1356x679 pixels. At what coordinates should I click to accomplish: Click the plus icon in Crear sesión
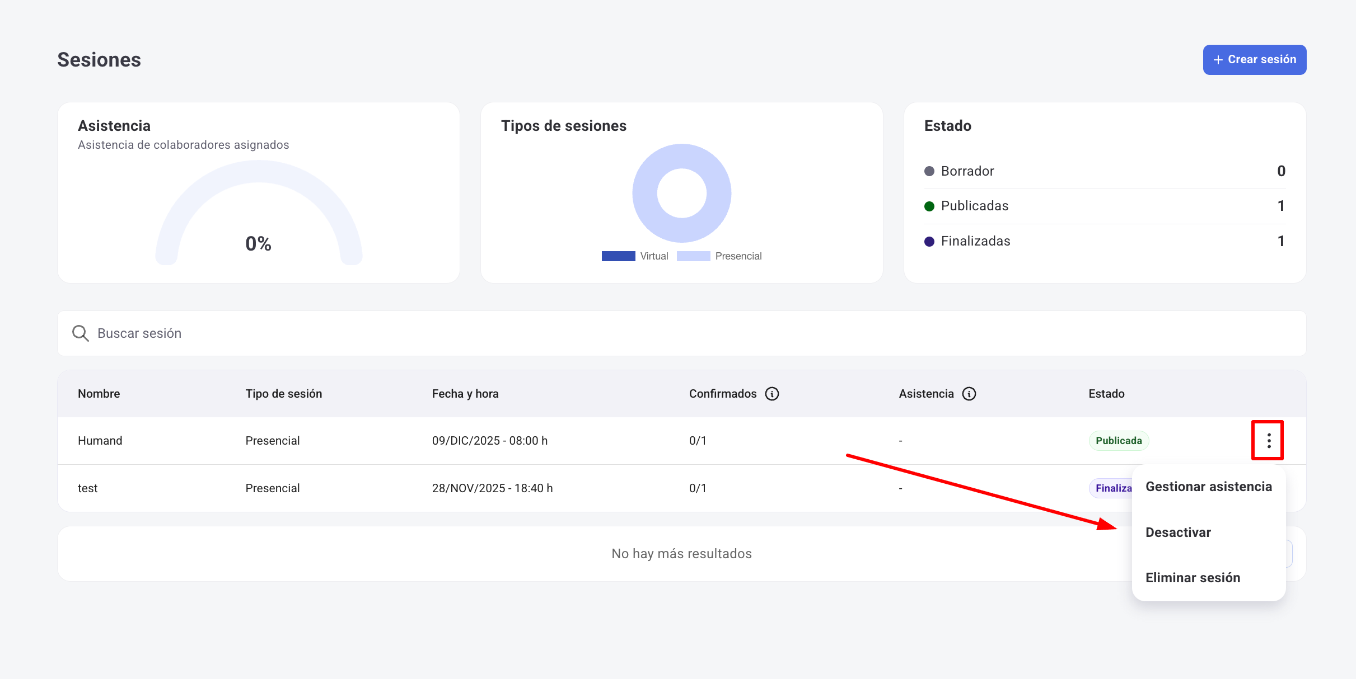coord(1218,60)
